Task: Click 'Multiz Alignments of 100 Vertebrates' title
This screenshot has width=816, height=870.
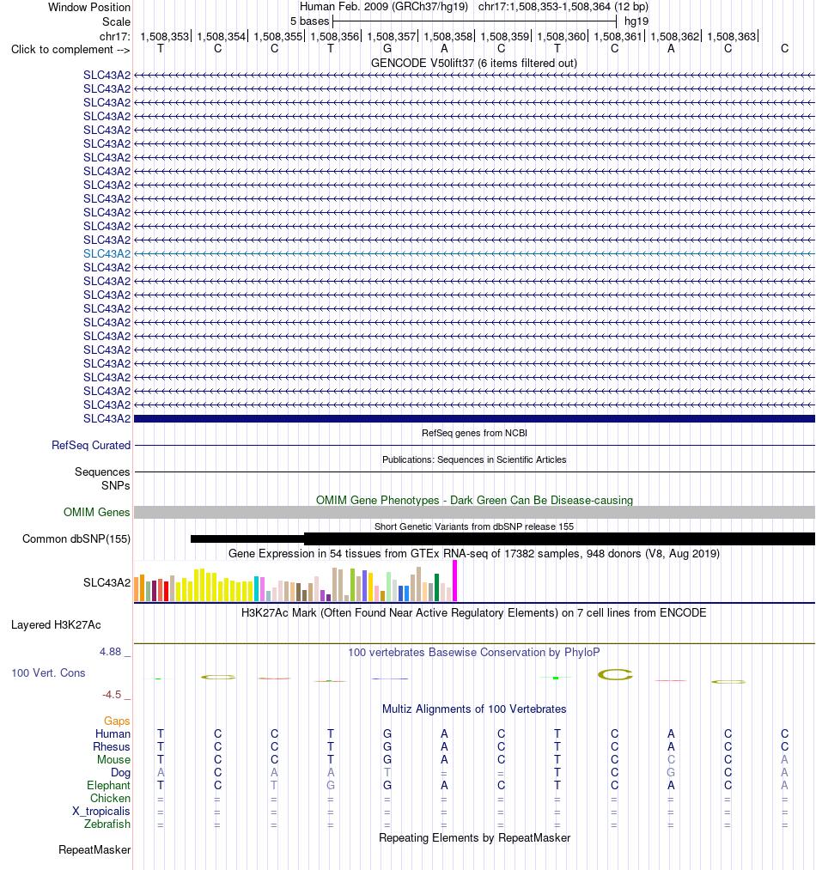Action: pyautogui.click(x=474, y=709)
